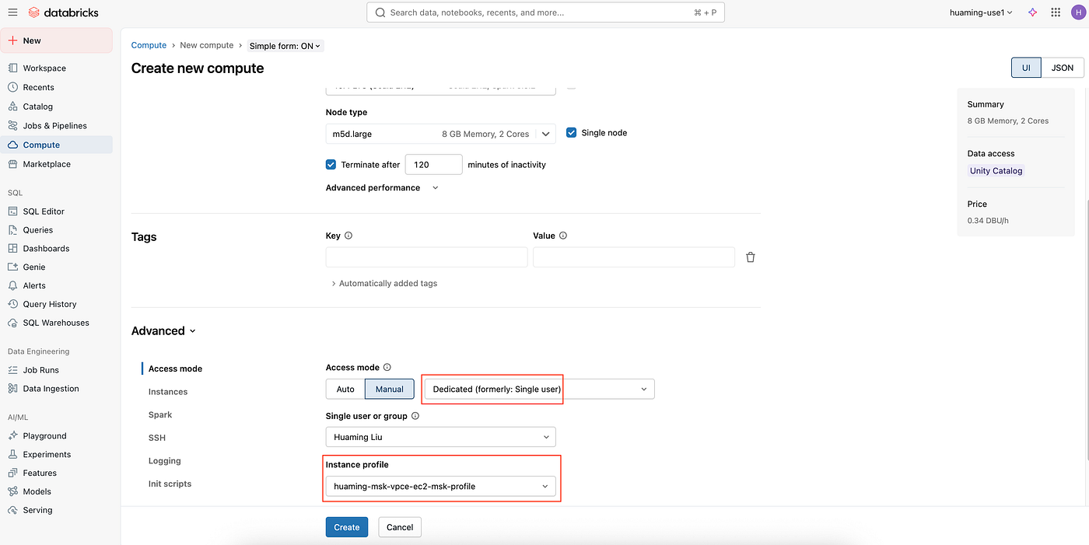Image resolution: width=1089 pixels, height=545 pixels.
Task: Click info icon next to Key
Action: point(348,236)
